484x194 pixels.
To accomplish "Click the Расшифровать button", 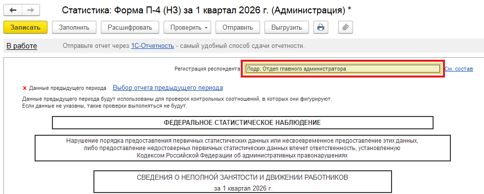I will [130, 27].
